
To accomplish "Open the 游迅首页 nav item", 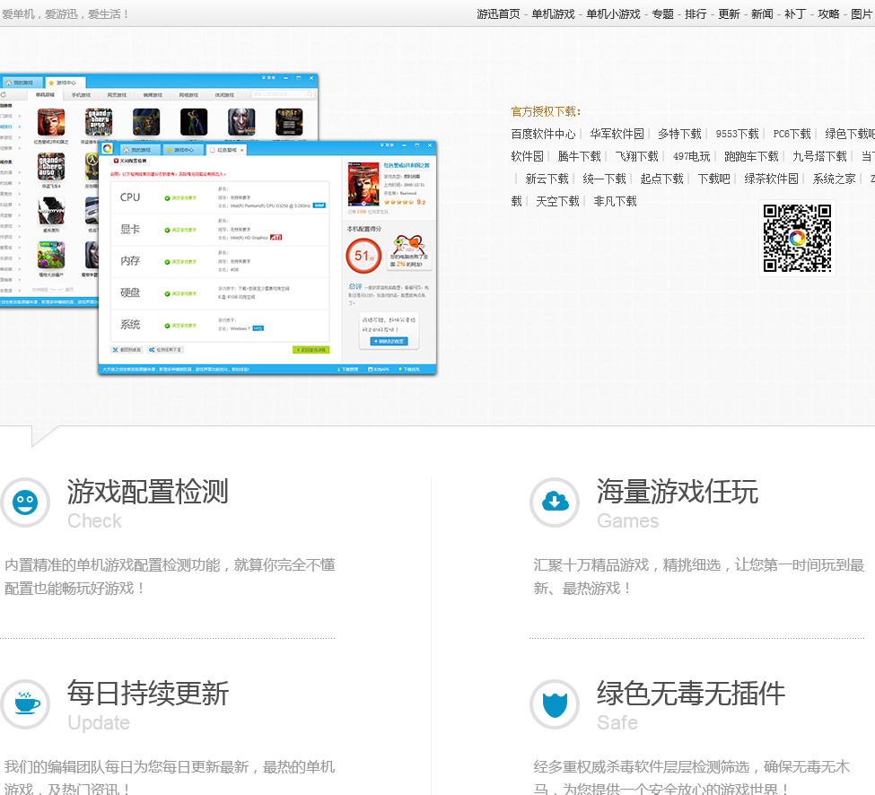I will tap(498, 14).
